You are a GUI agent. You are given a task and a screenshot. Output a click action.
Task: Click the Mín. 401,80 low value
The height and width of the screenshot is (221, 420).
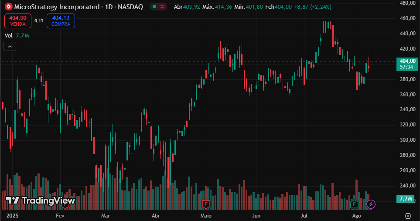tap(249, 7)
